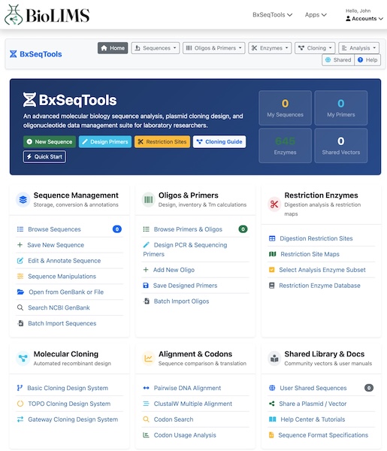Go to the Home tab
Viewport: 387px width, 451px height.
pyautogui.click(x=113, y=48)
